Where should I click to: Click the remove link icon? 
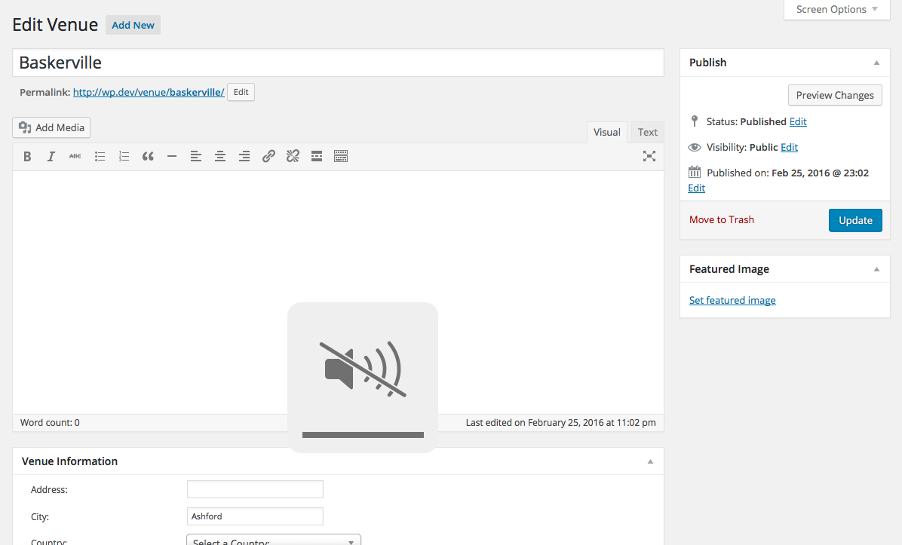pos(293,157)
